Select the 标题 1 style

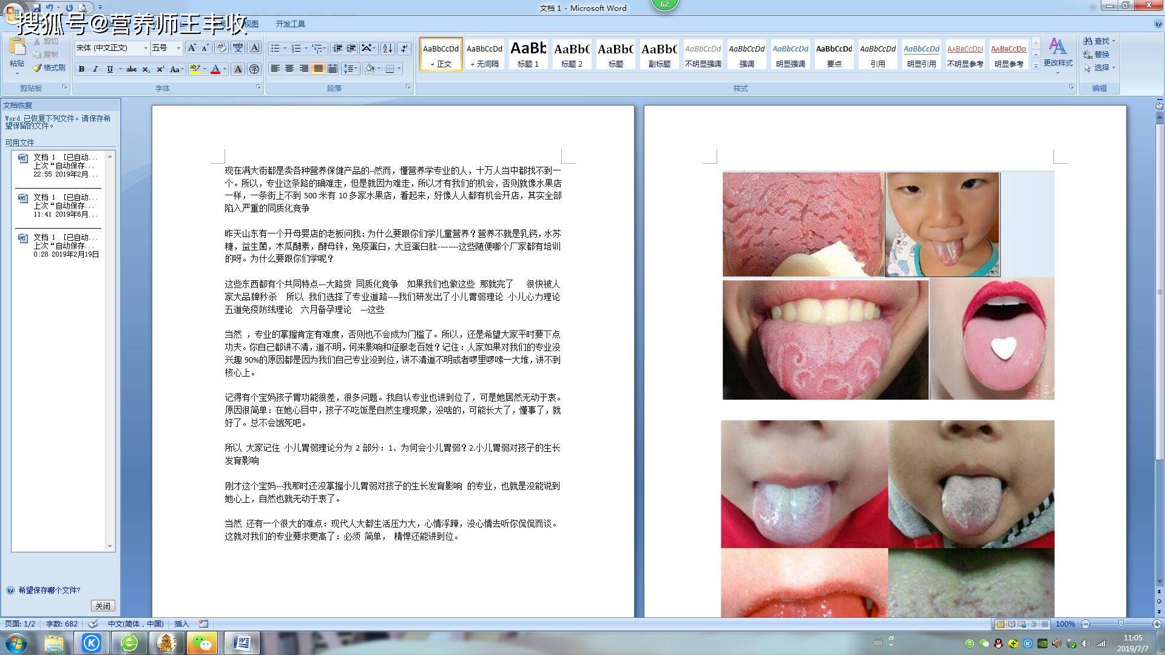pyautogui.click(x=528, y=54)
